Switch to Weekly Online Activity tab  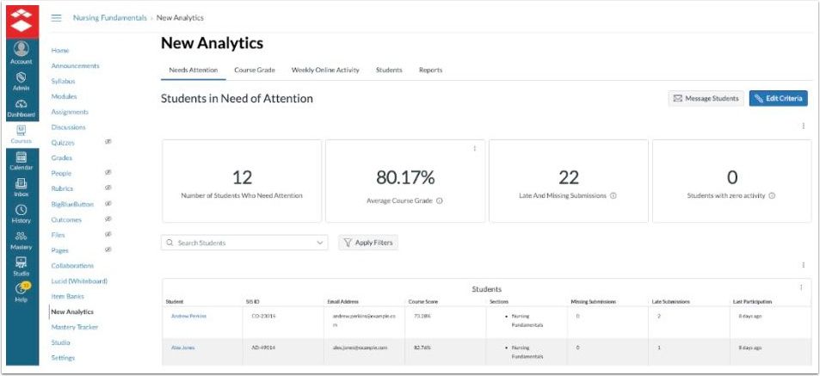pos(324,70)
